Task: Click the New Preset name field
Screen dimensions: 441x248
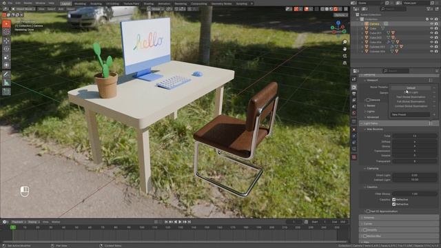Action: click(x=411, y=114)
